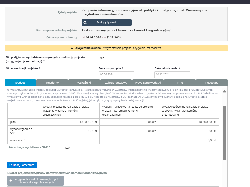The height and width of the screenshot is (187, 250).
Task: Show the Pozostałe tab
Action: click(x=212, y=83)
